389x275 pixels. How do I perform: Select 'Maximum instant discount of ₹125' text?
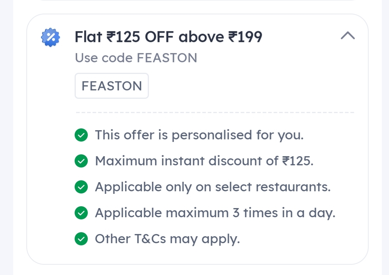click(204, 161)
